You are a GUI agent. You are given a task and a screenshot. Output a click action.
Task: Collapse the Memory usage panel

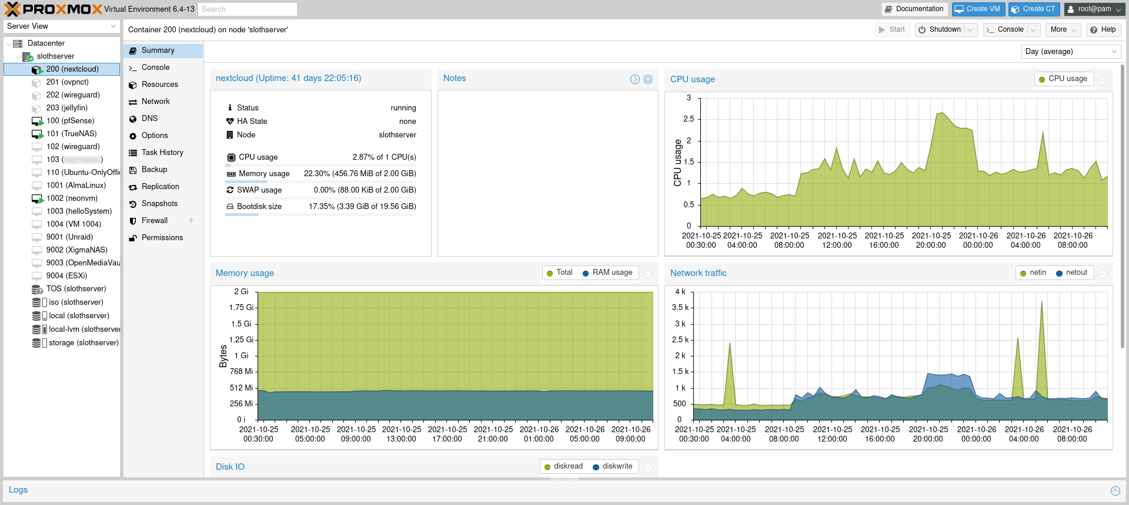[647, 274]
